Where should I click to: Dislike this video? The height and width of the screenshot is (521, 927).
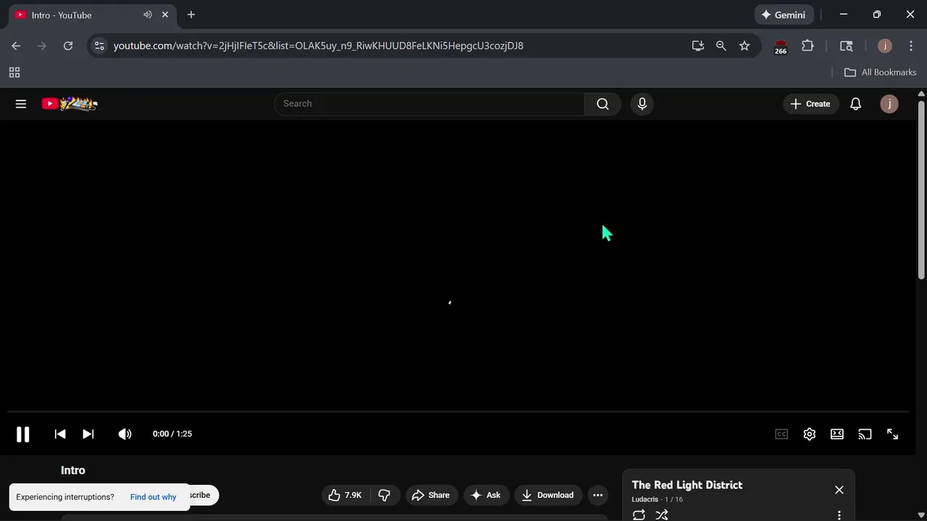[385, 495]
